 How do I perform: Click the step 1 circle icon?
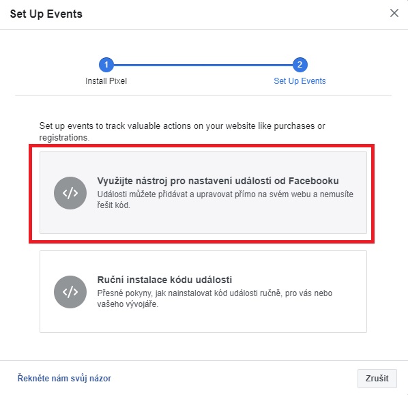tap(106, 65)
